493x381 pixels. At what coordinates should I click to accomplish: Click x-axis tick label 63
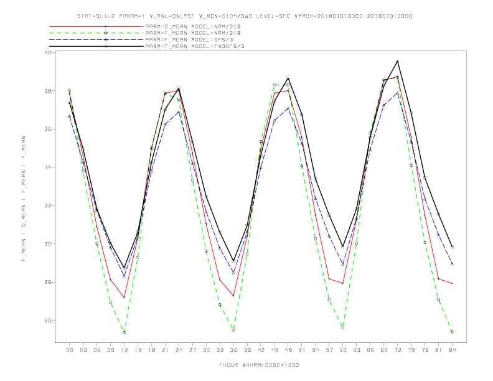pyautogui.click(x=357, y=350)
